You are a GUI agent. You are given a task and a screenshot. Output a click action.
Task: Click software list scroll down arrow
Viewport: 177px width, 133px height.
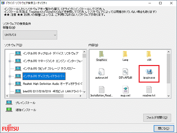[84, 92]
